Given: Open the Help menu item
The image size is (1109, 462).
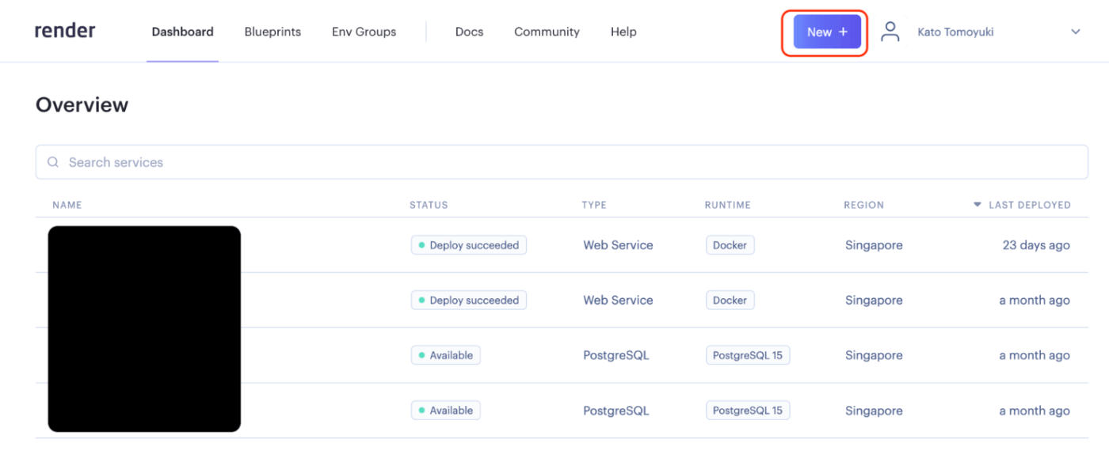Looking at the screenshot, I should (623, 32).
